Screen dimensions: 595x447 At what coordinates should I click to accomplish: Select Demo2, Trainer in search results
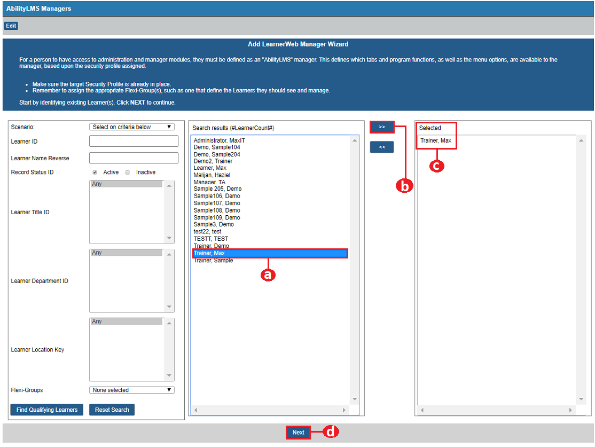[x=213, y=161]
